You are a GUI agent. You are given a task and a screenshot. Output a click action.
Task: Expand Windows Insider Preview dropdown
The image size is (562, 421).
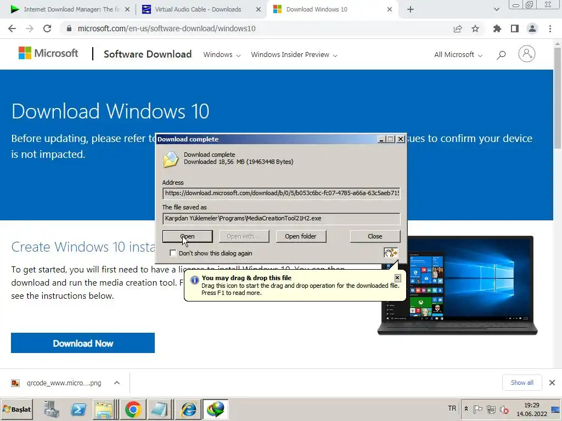(294, 55)
